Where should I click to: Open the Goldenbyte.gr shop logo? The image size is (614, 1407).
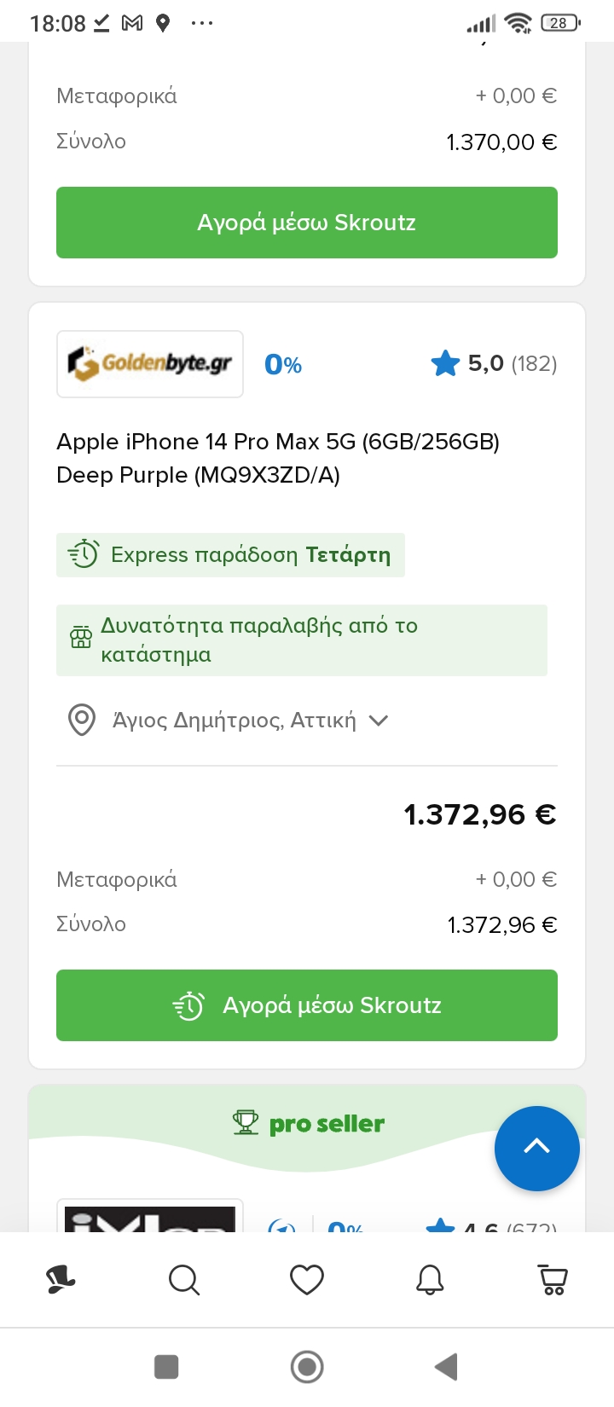point(150,364)
